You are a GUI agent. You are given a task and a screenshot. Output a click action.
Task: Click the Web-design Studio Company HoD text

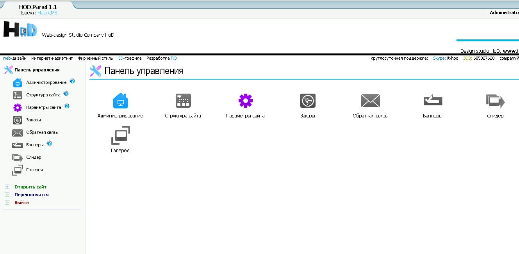pyautogui.click(x=78, y=35)
